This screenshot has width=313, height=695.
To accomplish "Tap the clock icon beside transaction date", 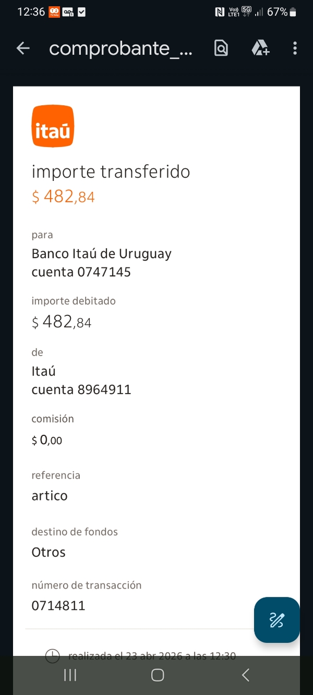I will click(52, 655).
